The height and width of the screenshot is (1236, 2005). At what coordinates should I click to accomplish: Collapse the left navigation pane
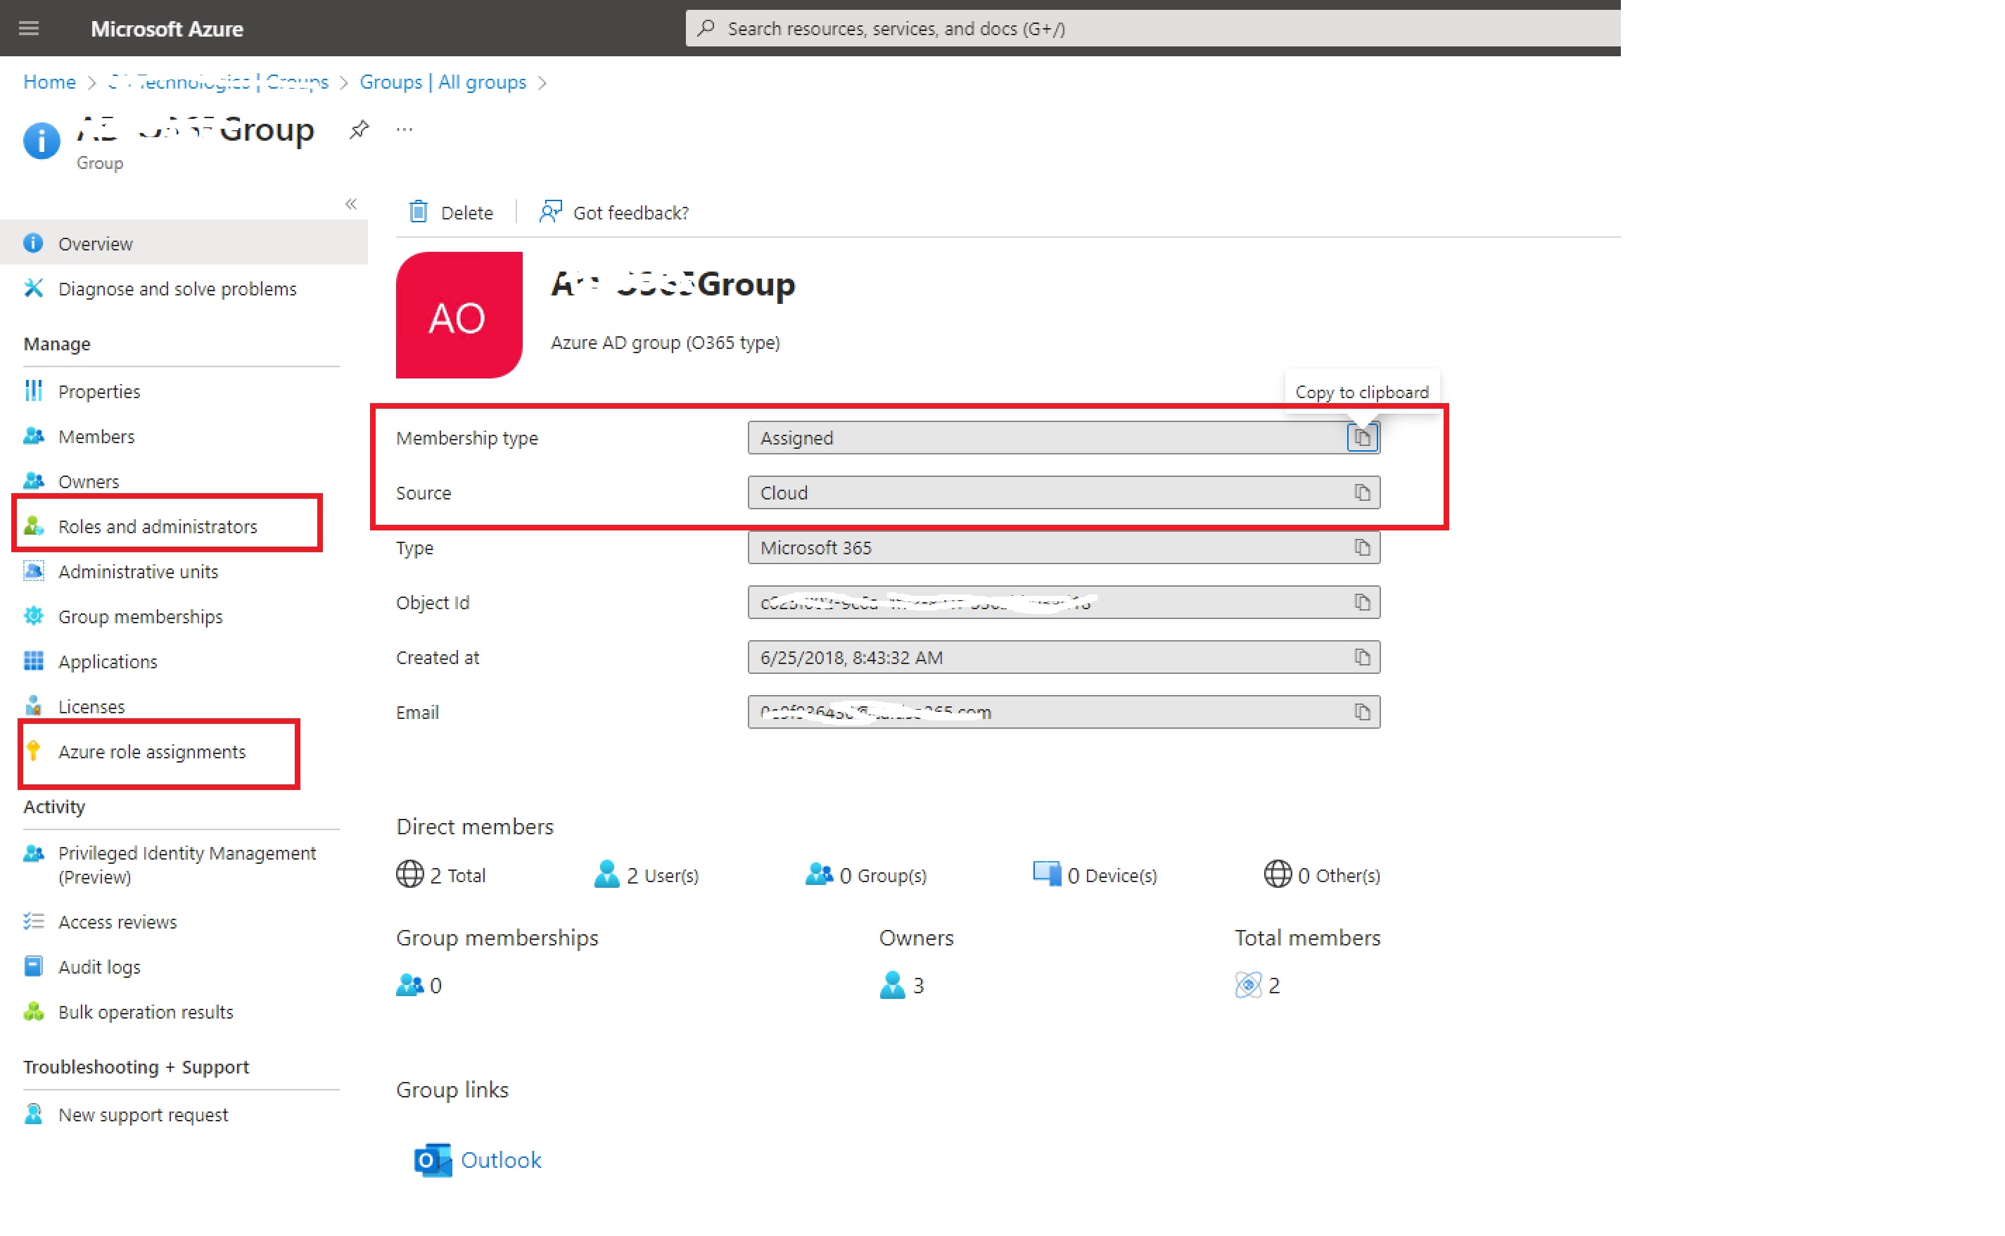click(x=350, y=205)
